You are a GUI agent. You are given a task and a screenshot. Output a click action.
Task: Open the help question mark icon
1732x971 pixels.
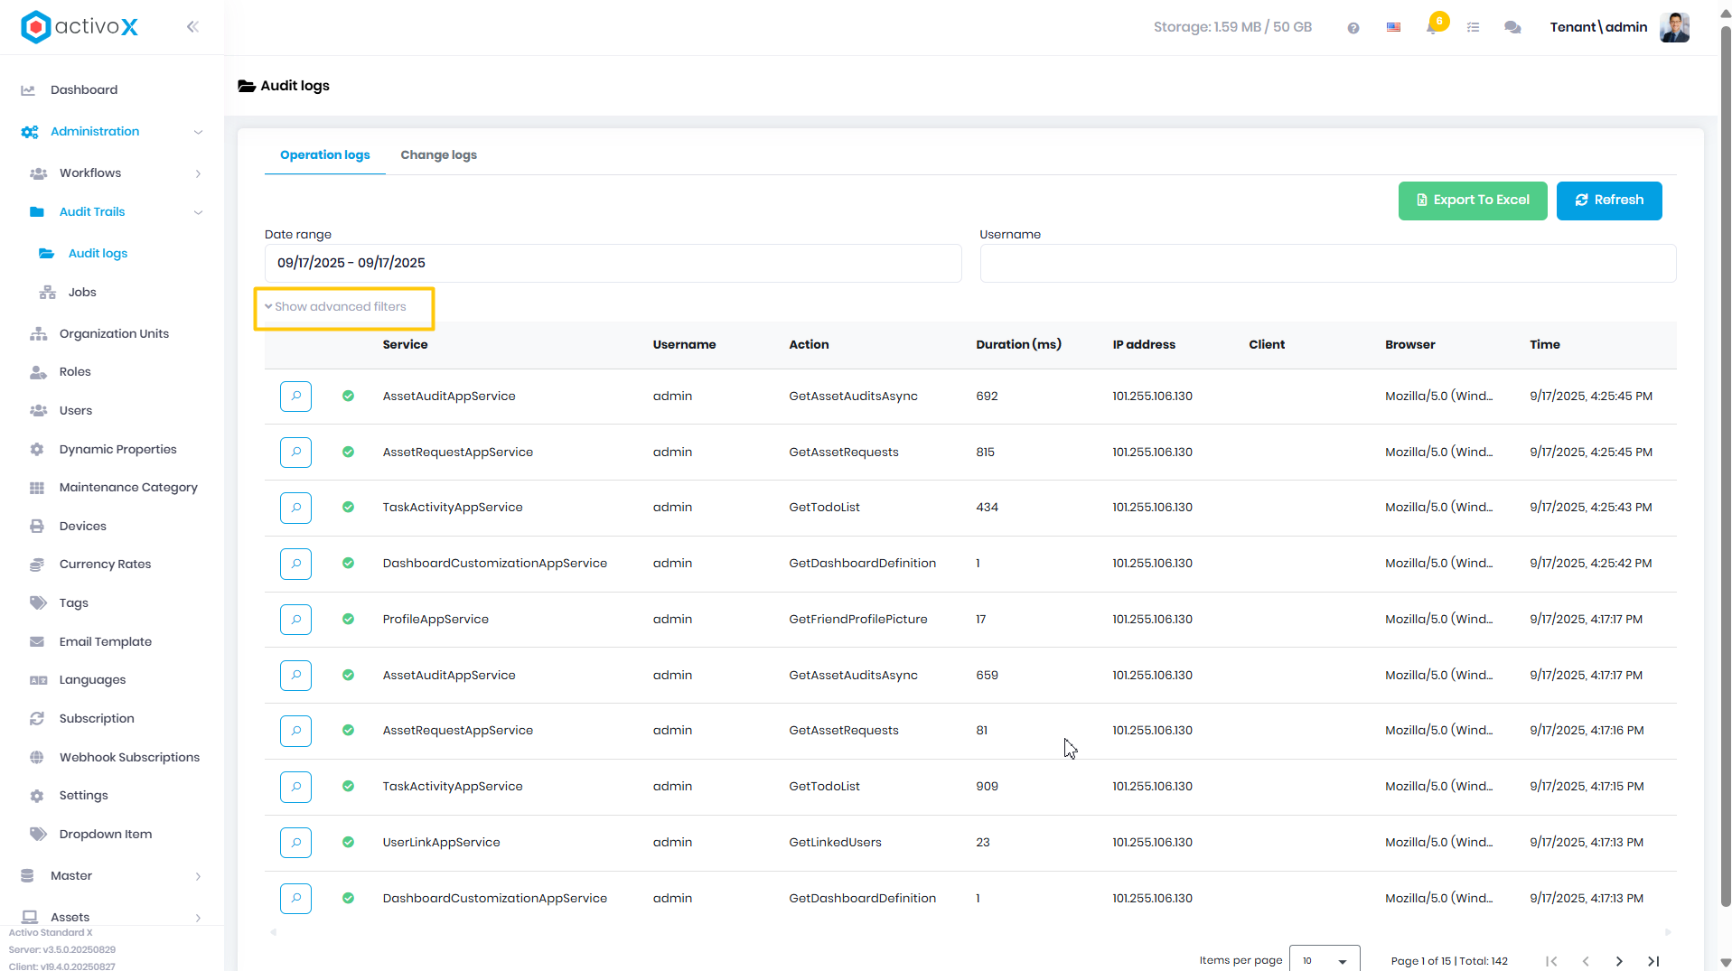pyautogui.click(x=1353, y=28)
